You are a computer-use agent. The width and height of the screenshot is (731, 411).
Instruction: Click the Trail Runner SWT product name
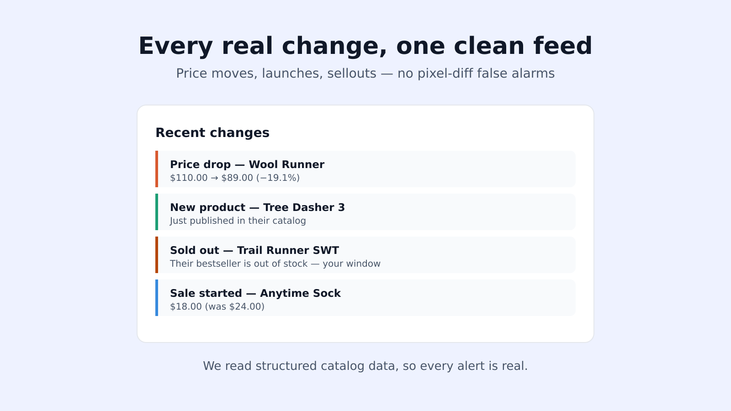click(288, 250)
